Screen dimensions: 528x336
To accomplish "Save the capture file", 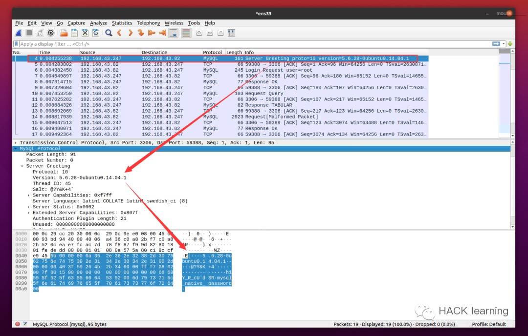I will 74,33.
